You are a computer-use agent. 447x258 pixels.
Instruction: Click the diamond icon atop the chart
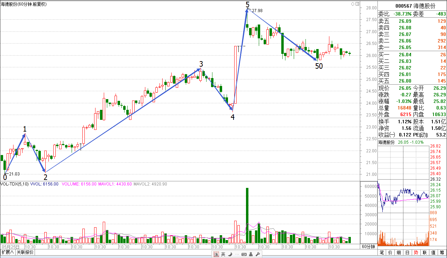353,4
